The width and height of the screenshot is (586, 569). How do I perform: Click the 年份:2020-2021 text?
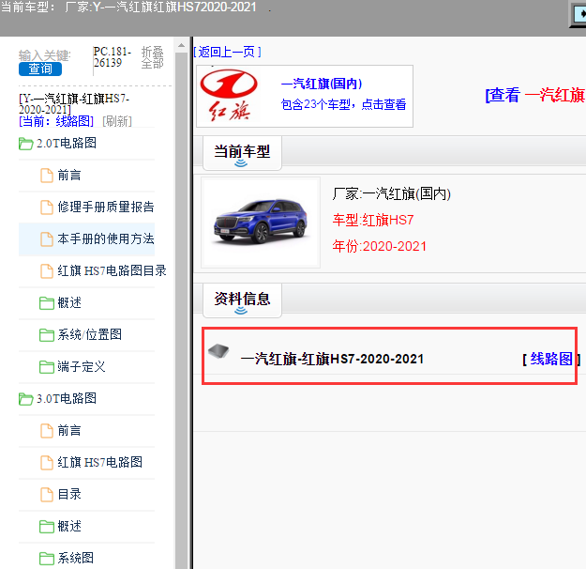pos(380,246)
